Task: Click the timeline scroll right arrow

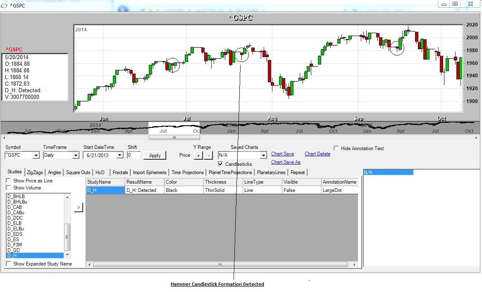Action: point(477,138)
